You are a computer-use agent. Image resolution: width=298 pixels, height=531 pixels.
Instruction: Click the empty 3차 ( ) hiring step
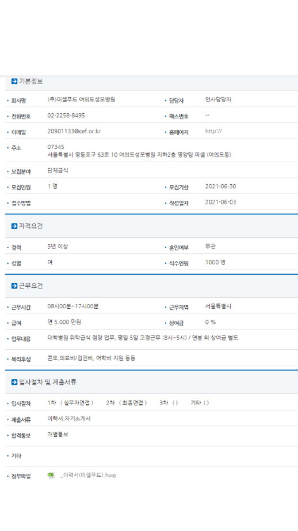coord(169,403)
